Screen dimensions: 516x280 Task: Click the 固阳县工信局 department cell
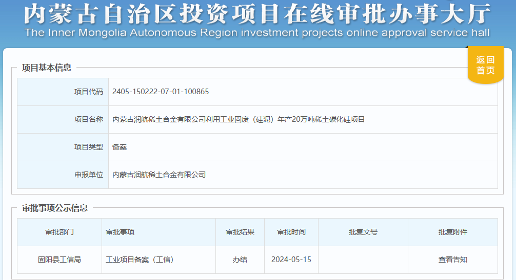point(59,260)
